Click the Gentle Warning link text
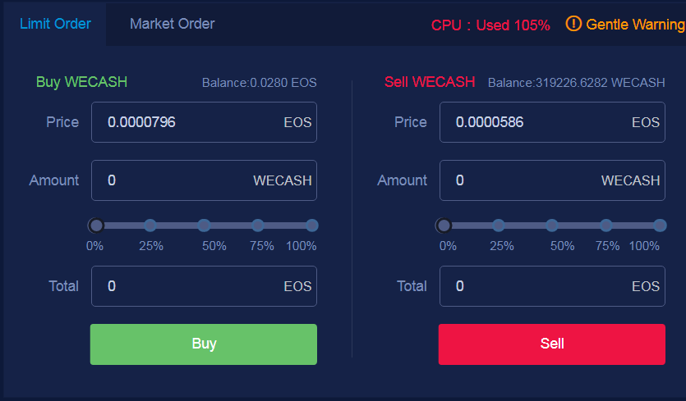The height and width of the screenshot is (401, 686). pyautogui.click(x=634, y=25)
